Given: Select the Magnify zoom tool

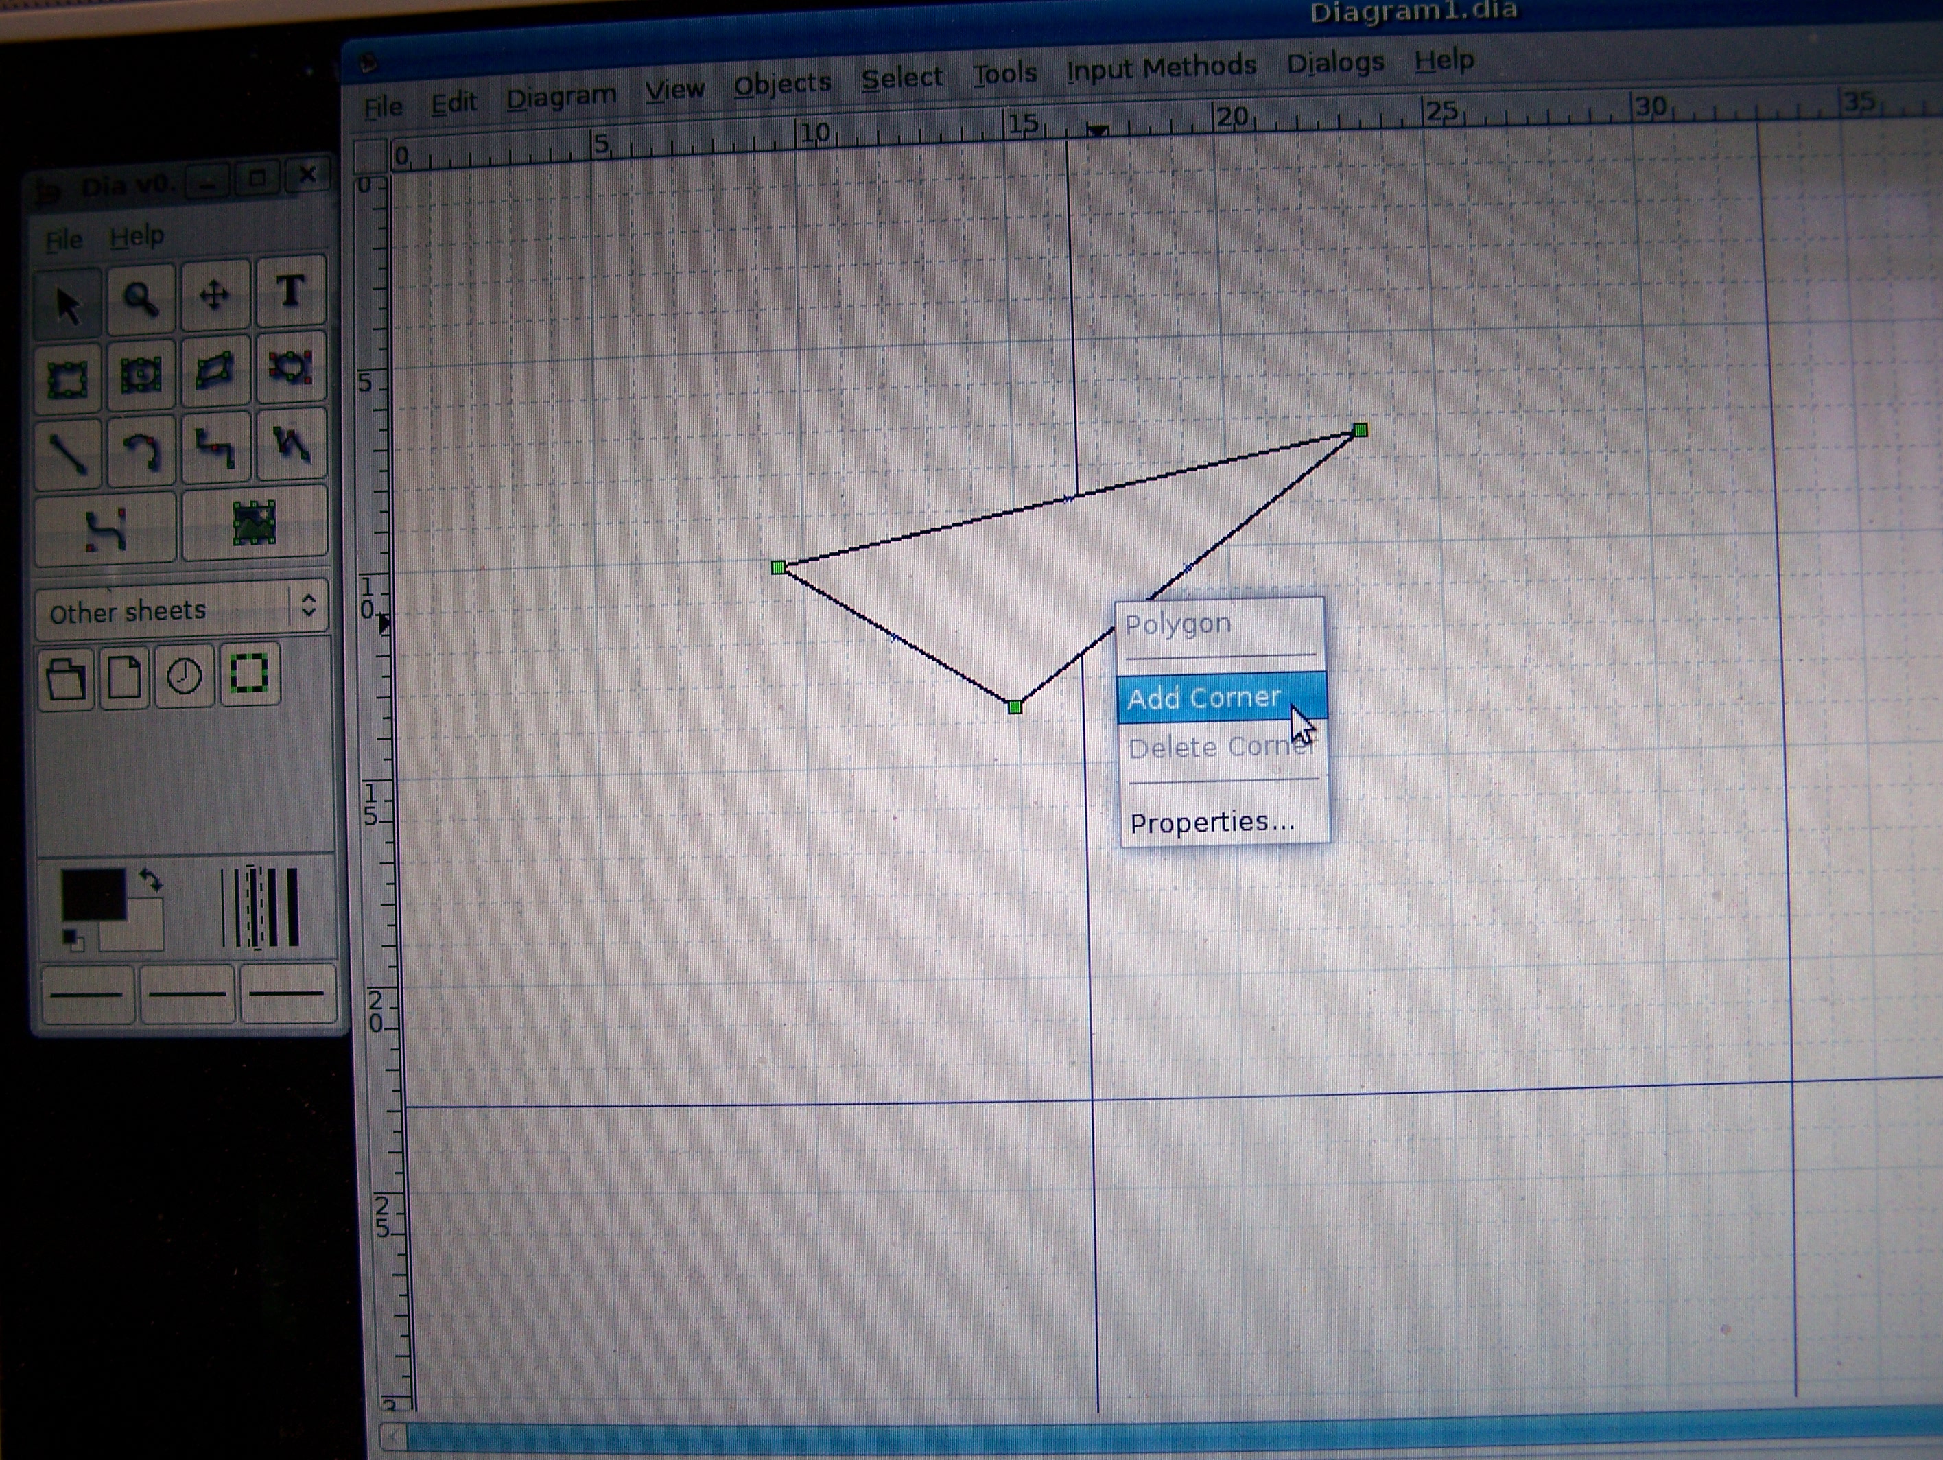Looking at the screenshot, I should click(x=141, y=298).
